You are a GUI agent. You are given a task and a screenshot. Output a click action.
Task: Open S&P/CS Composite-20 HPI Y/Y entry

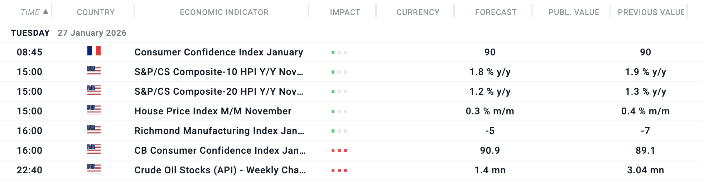tap(218, 91)
